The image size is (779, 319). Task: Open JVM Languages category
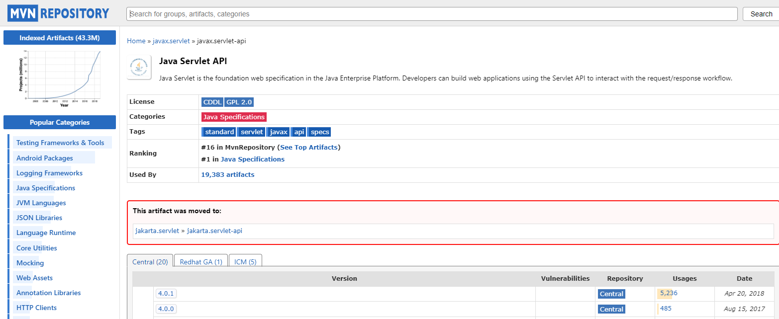click(x=41, y=203)
